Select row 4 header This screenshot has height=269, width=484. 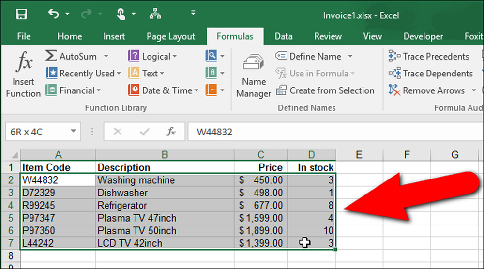[x=11, y=205]
